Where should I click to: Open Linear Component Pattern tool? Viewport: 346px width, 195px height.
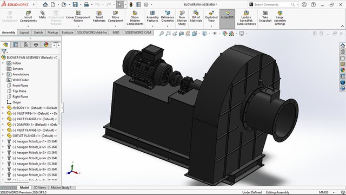78,16
